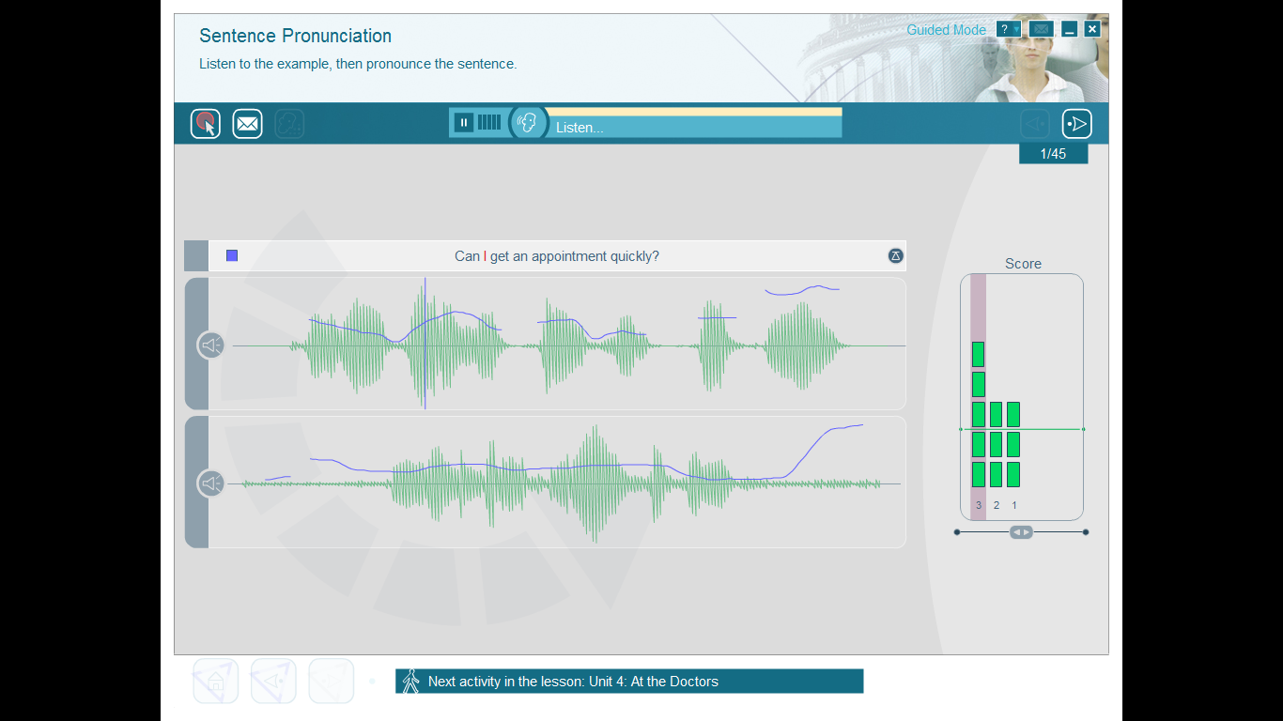The width and height of the screenshot is (1283, 721).
Task: Pause the listening playback
Action: coord(464,122)
